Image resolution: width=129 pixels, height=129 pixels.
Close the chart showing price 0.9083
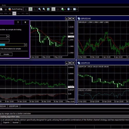73,63
